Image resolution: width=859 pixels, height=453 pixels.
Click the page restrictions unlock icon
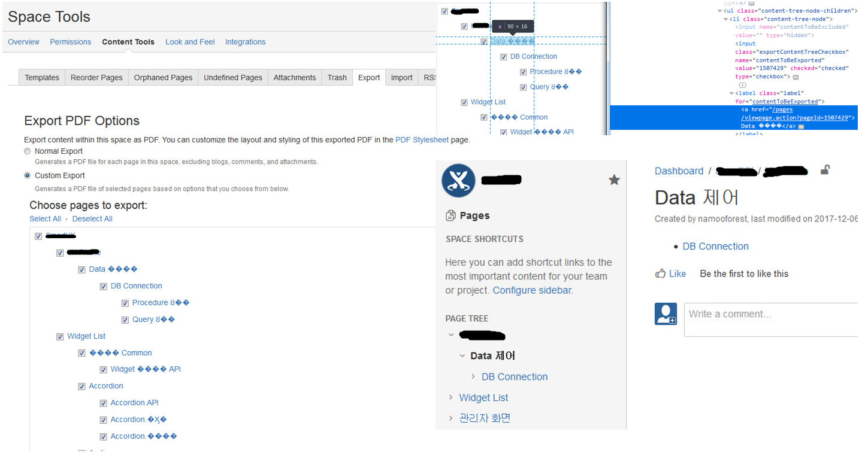tap(825, 170)
